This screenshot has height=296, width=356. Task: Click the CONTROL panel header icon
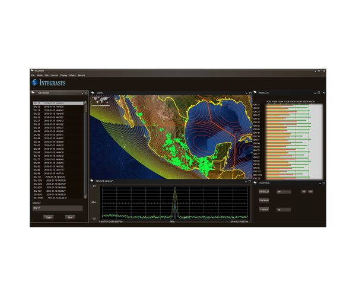pyautogui.click(x=255, y=182)
